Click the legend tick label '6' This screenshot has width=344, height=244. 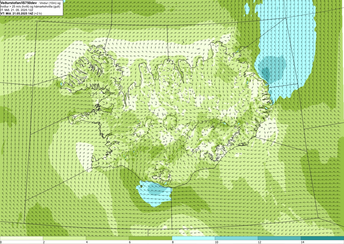(130, 242)
